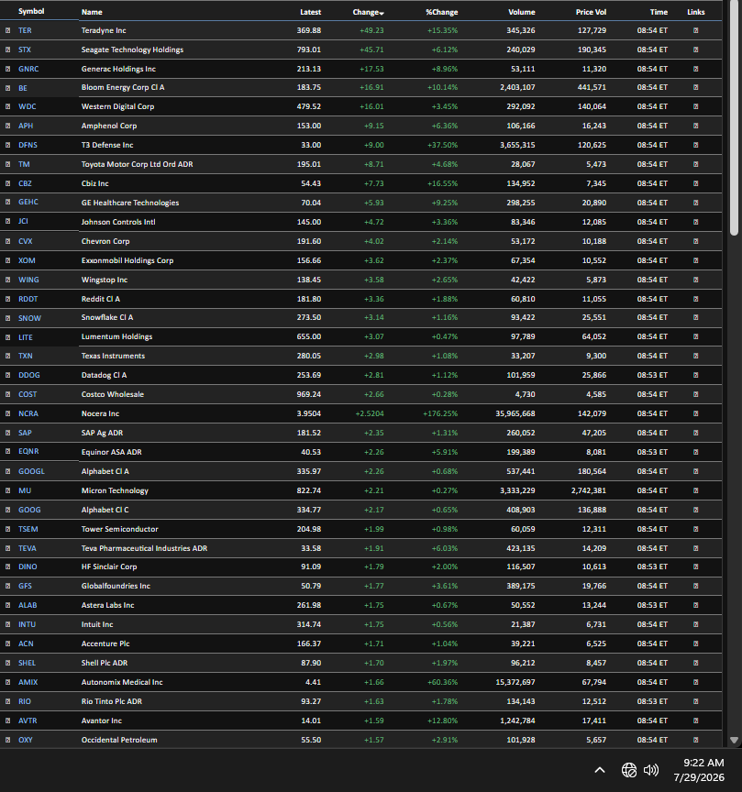
Task: Open the taskbar clock showing 9:22 AM
Action: (699, 770)
